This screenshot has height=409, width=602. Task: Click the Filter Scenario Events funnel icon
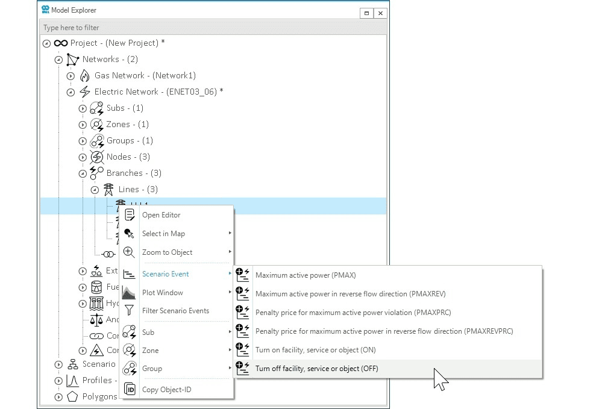(130, 311)
